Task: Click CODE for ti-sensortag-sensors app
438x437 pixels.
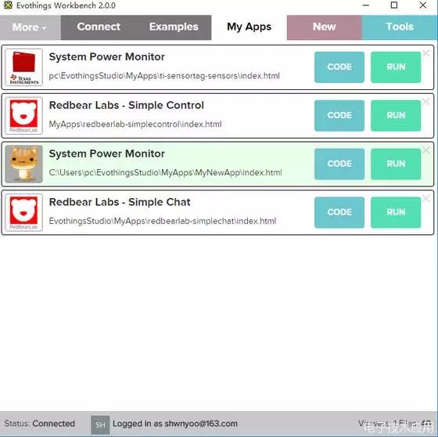Action: pos(339,67)
